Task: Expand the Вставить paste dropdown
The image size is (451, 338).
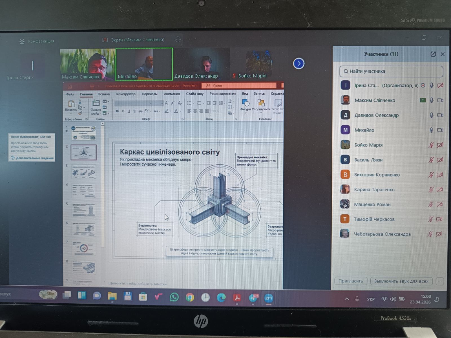Action: (x=71, y=113)
